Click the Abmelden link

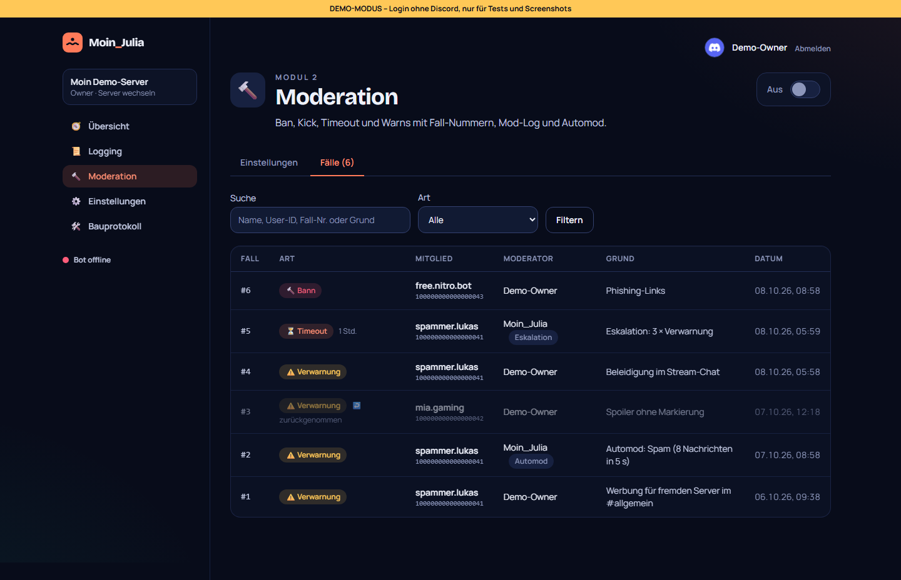pyautogui.click(x=813, y=49)
